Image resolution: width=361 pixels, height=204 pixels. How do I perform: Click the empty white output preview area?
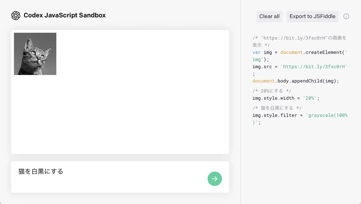click(x=141, y=114)
